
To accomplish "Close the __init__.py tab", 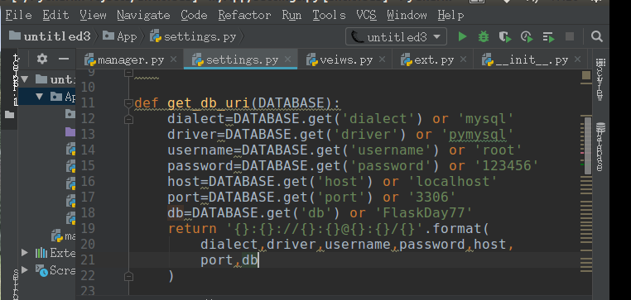I will (x=578, y=60).
